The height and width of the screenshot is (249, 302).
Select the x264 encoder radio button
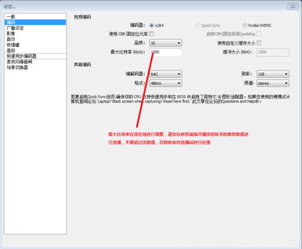point(151,25)
